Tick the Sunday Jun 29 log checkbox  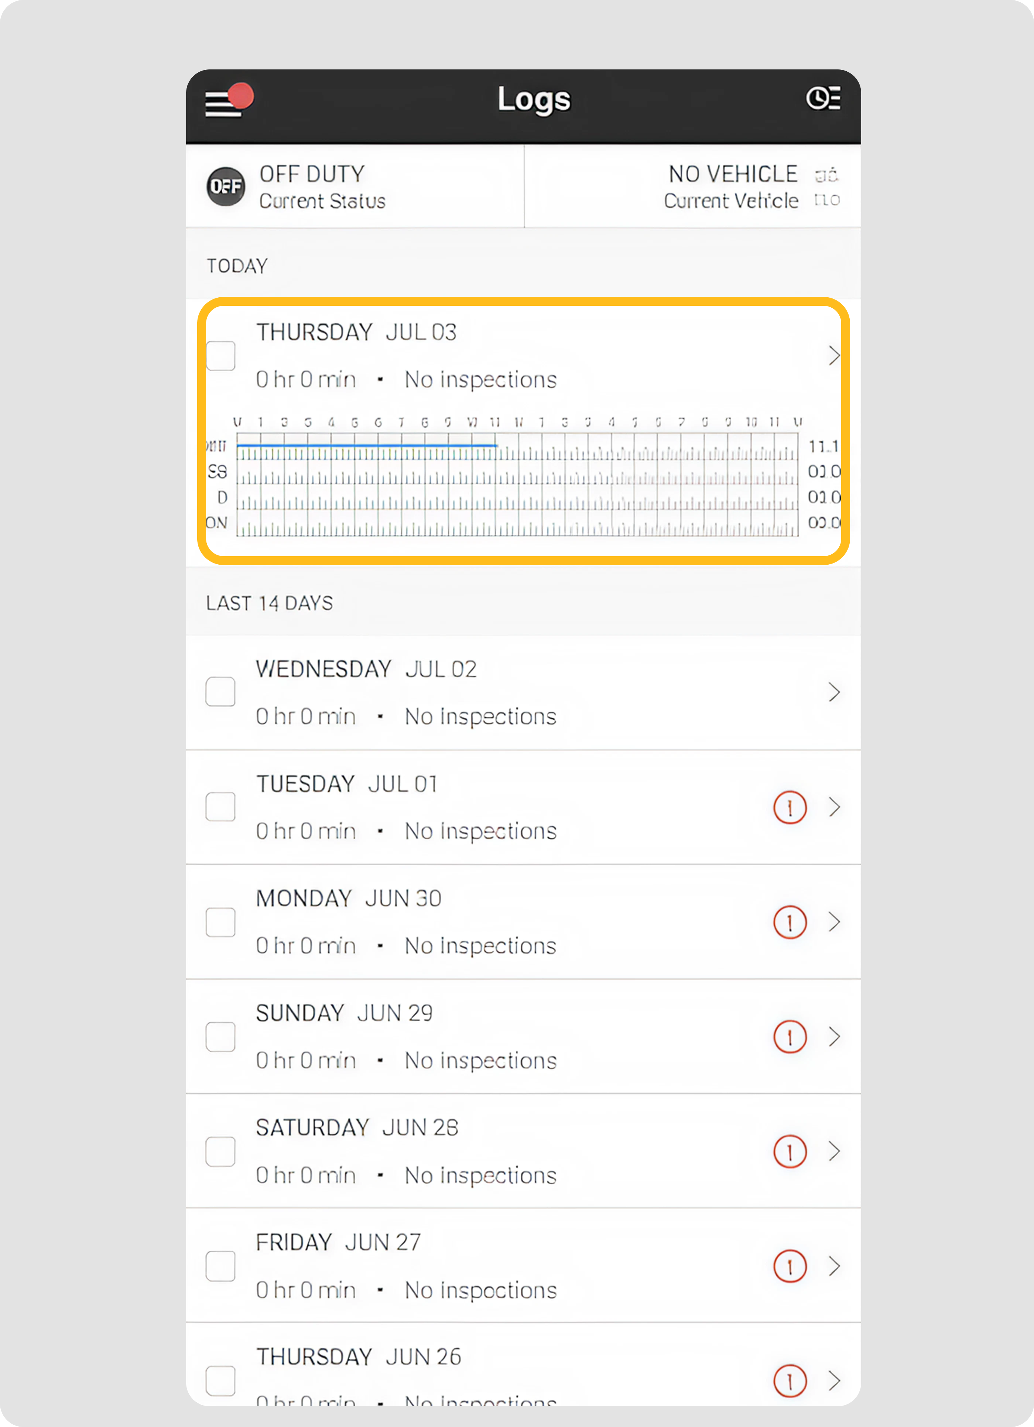(221, 1037)
